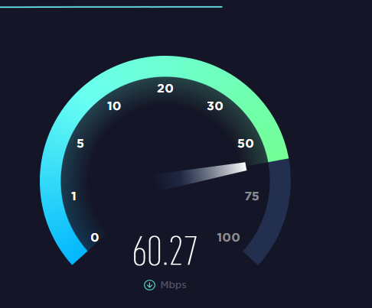The image size is (372, 308).
Task: Click the download arrow icon beside Mbps
Action: click(x=149, y=285)
